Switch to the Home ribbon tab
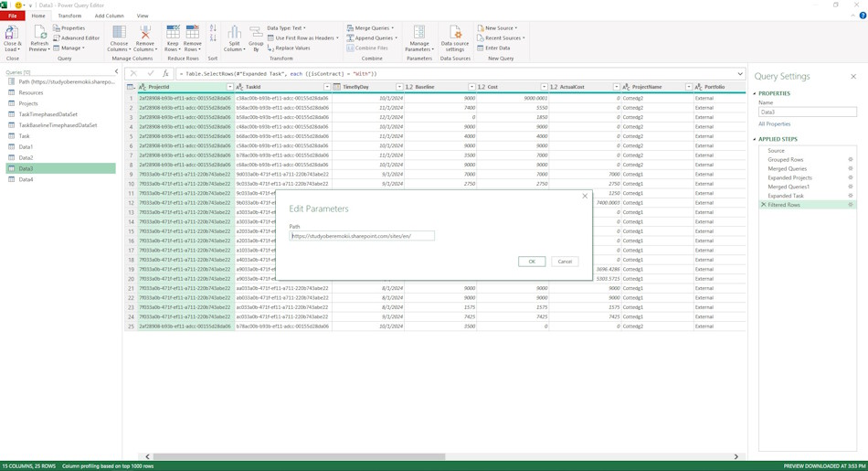The image size is (868, 471). (38, 16)
